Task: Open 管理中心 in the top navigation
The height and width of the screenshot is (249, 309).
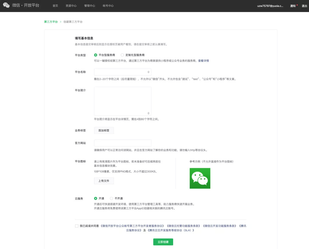Action: pos(90,6)
